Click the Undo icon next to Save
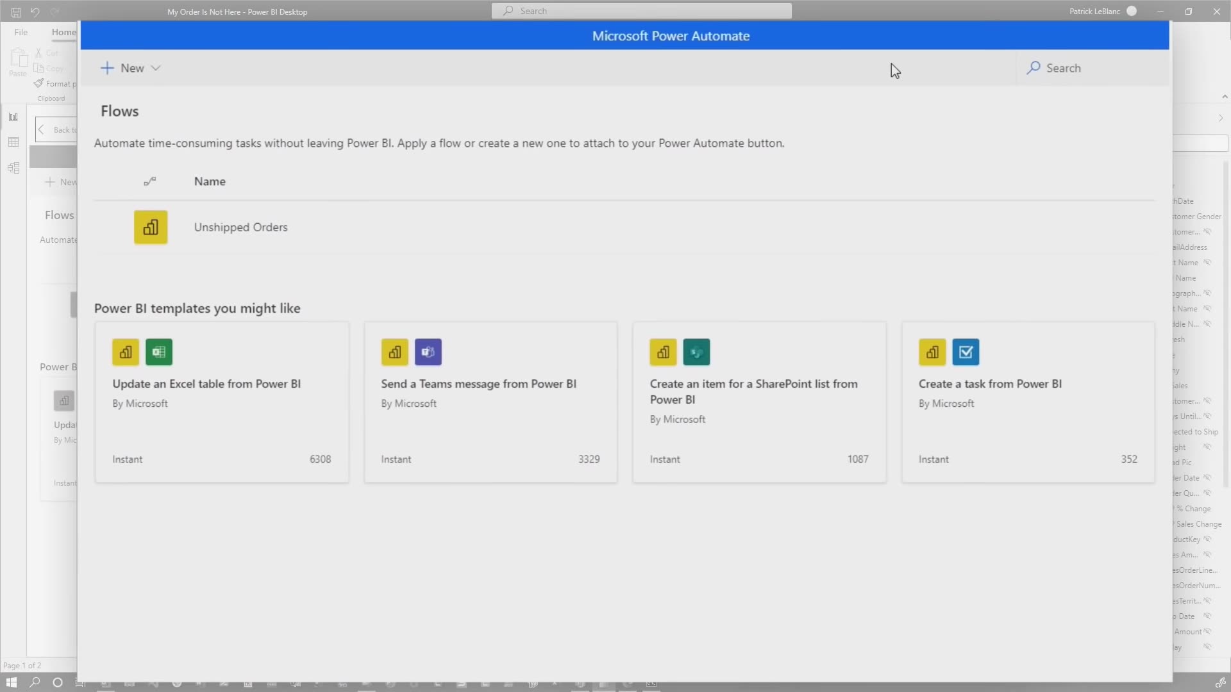Viewport: 1231px width, 692px height. (x=35, y=11)
